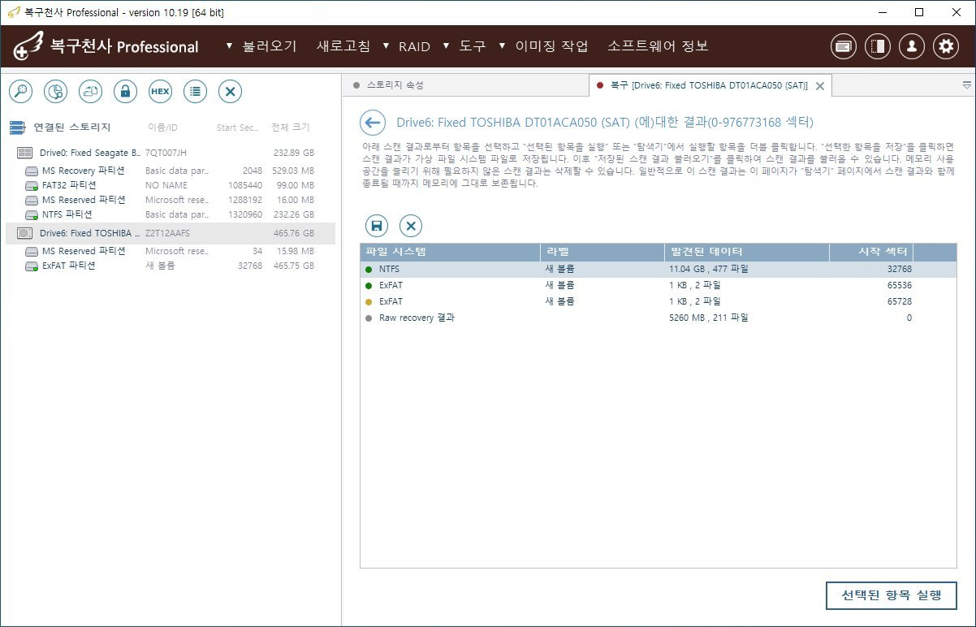
Task: Select the NTFS scan result row
Action: click(659, 269)
